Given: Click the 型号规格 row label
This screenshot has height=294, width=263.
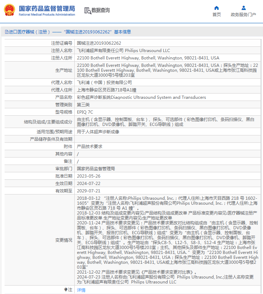Looking at the screenshot, I should coord(64,112).
